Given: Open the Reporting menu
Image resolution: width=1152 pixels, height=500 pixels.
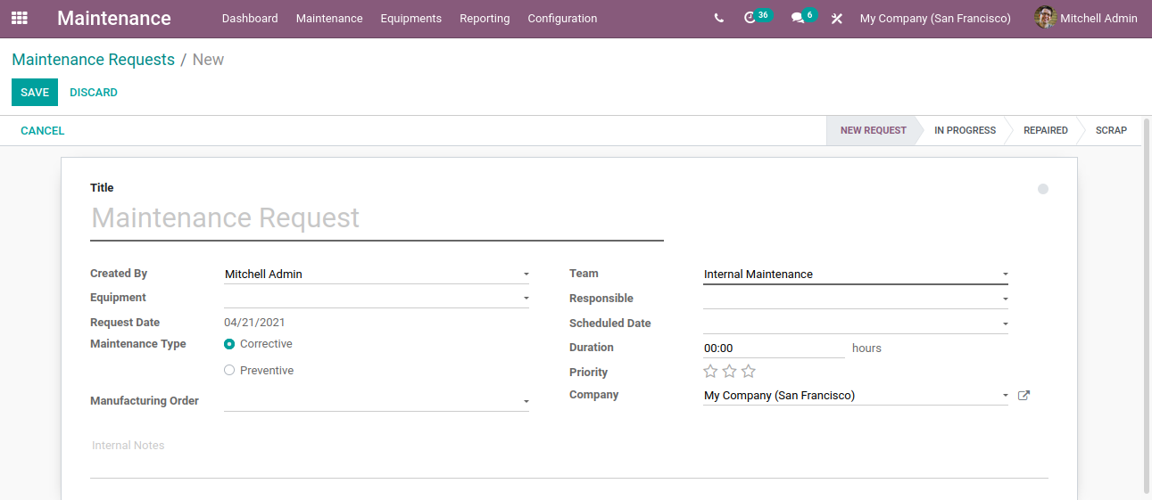Looking at the screenshot, I should [x=485, y=18].
